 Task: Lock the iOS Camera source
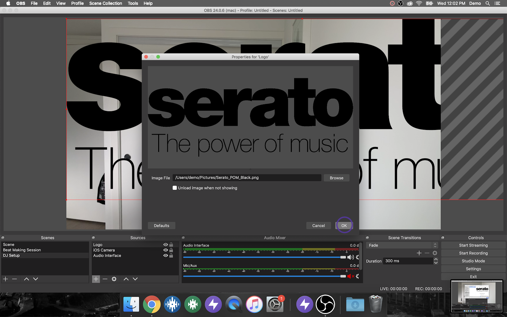pyautogui.click(x=171, y=250)
